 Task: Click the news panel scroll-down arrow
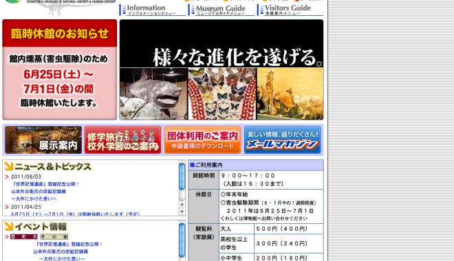tap(182, 212)
